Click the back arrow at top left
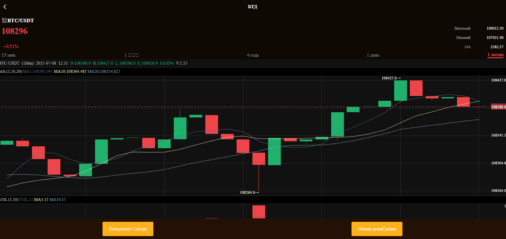Image resolution: width=506 pixels, height=239 pixels. 5,7
